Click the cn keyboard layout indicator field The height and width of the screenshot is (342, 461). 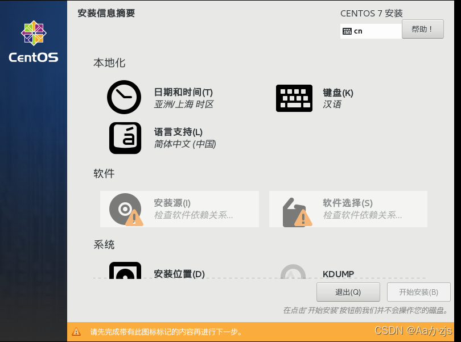371,31
